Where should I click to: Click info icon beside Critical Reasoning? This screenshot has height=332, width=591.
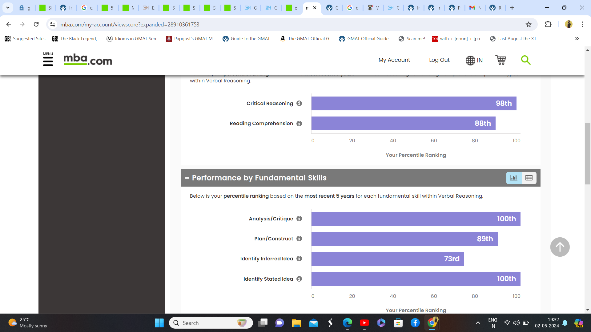(x=299, y=104)
